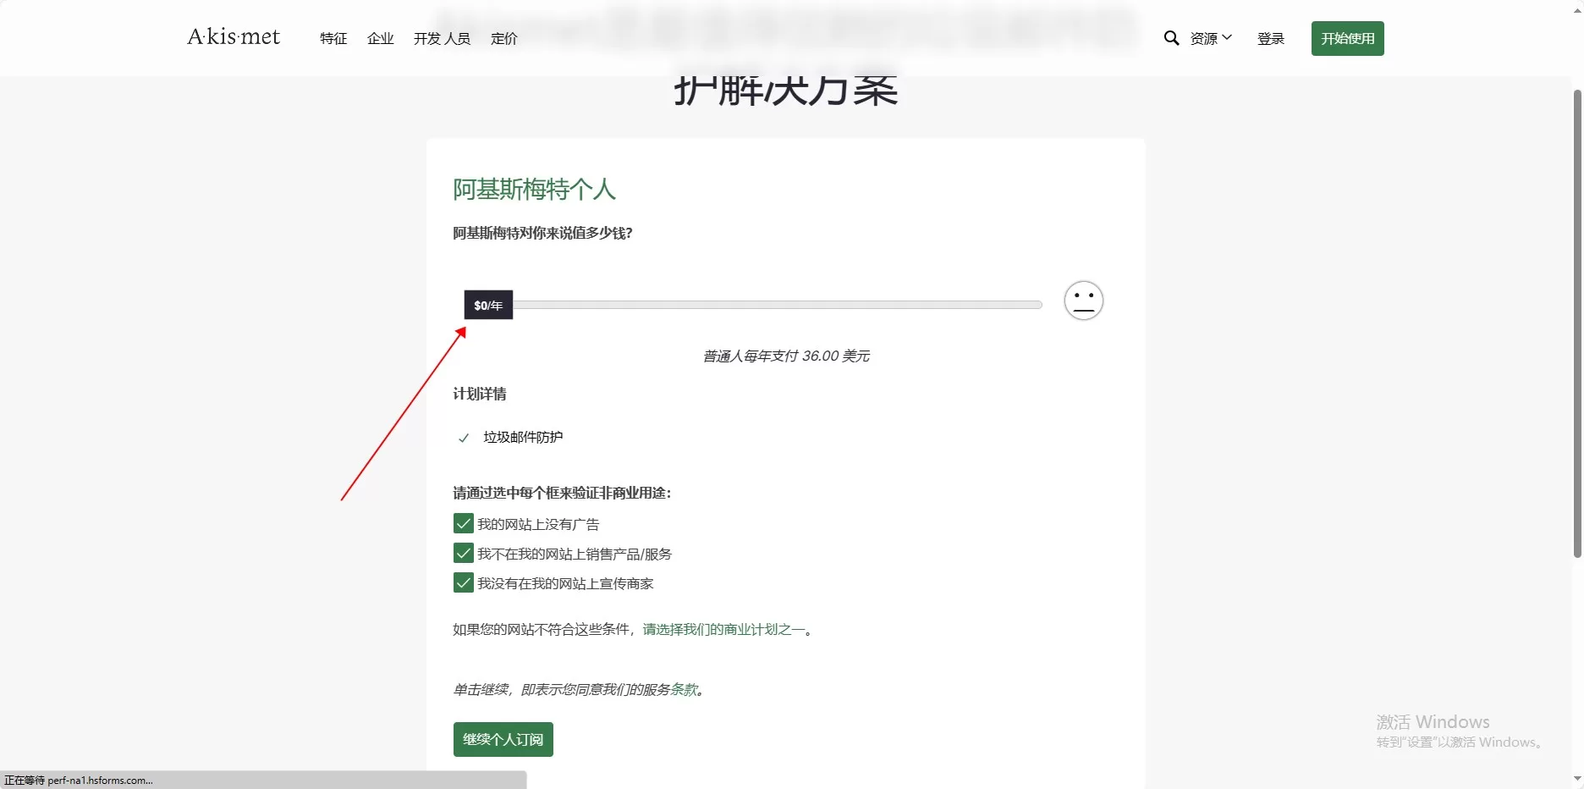Screen dimensions: 1584x789
Task: Uncheck '我不在我的网站上销售产品/服务' checkbox
Action: click(463, 554)
